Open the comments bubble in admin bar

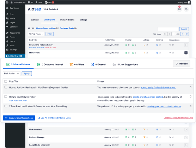[30, 2]
